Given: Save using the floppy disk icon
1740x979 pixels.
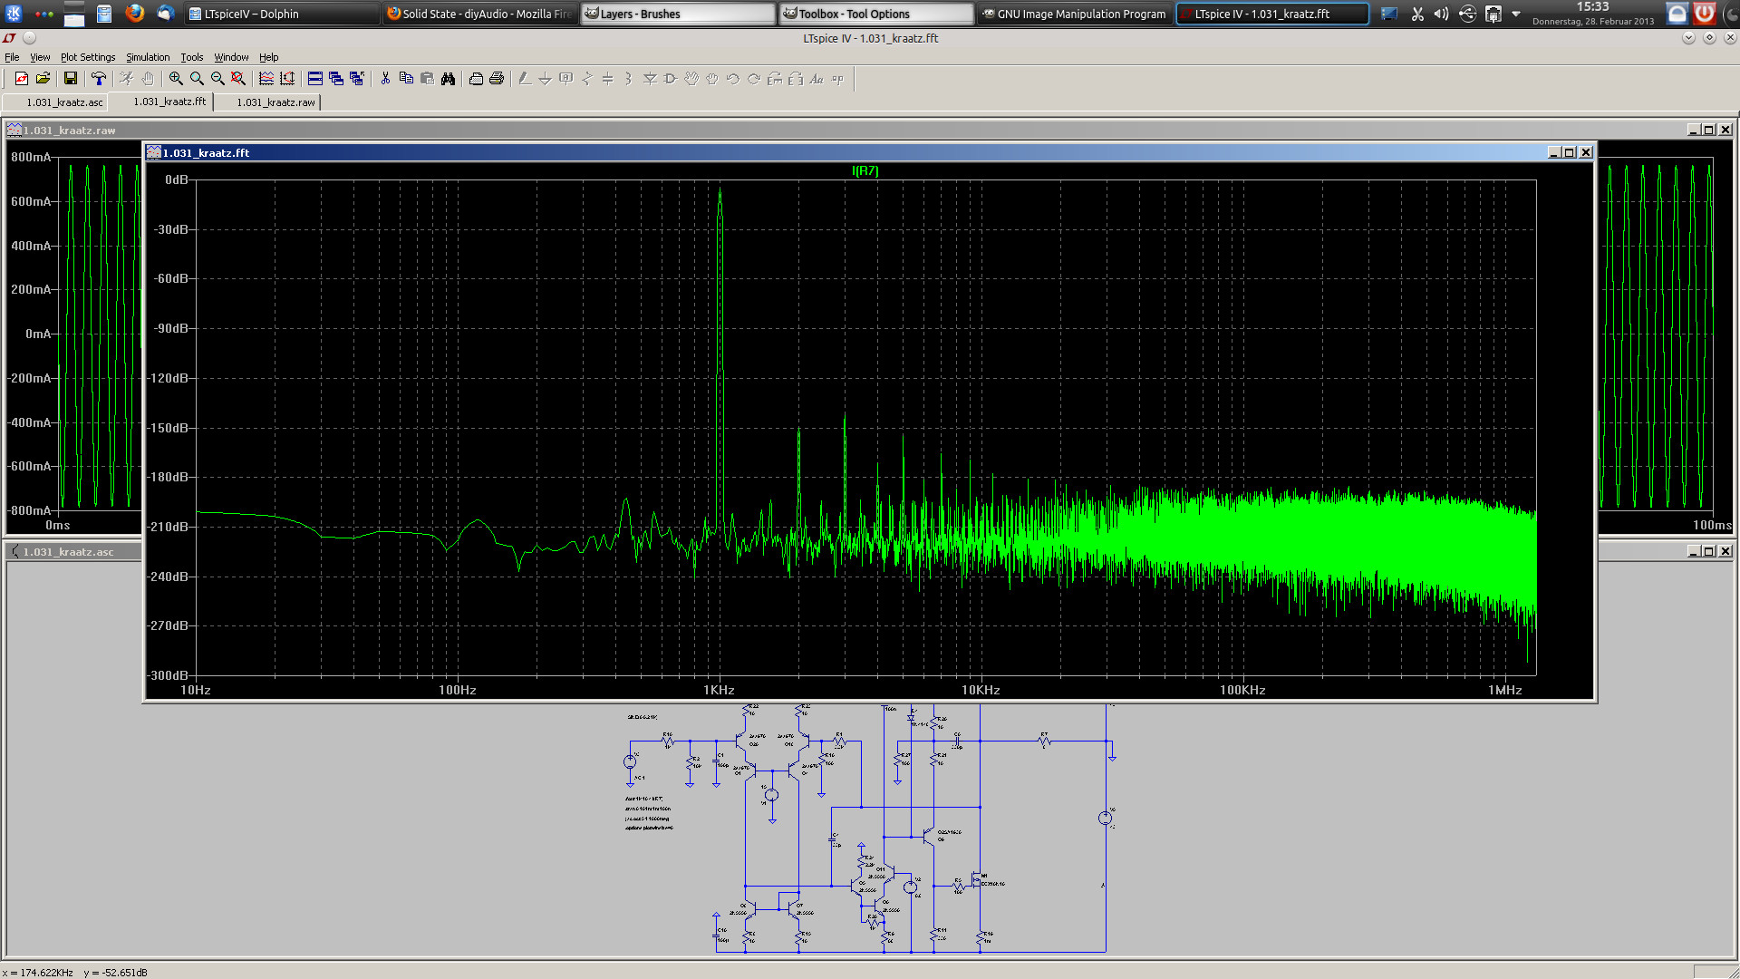Looking at the screenshot, I should (x=71, y=79).
